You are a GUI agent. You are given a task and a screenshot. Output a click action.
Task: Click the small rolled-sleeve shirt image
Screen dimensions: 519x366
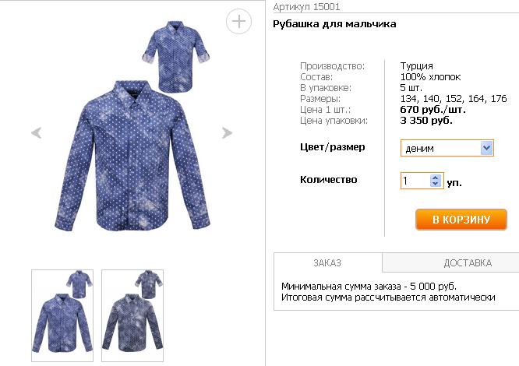[x=176, y=56]
